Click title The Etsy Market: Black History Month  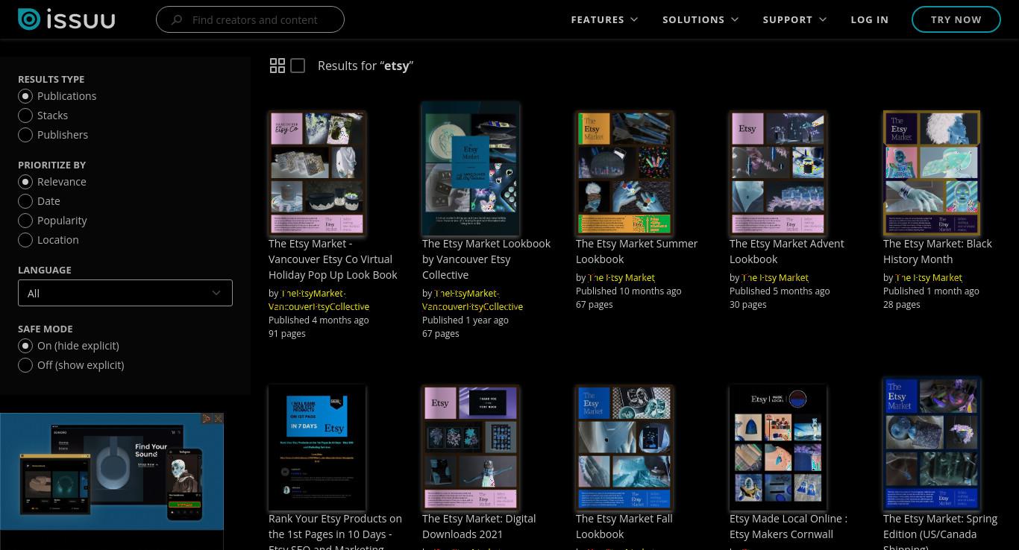coord(938,251)
